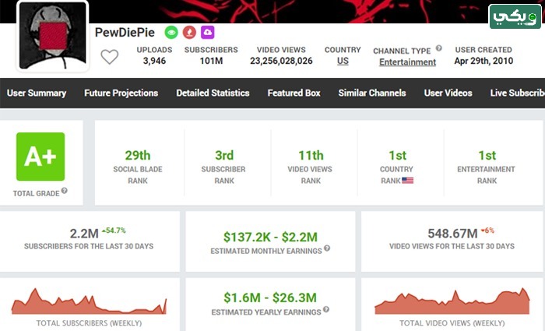Follow the Entertainment channel type link
This screenshot has width=545, height=331.
(407, 62)
